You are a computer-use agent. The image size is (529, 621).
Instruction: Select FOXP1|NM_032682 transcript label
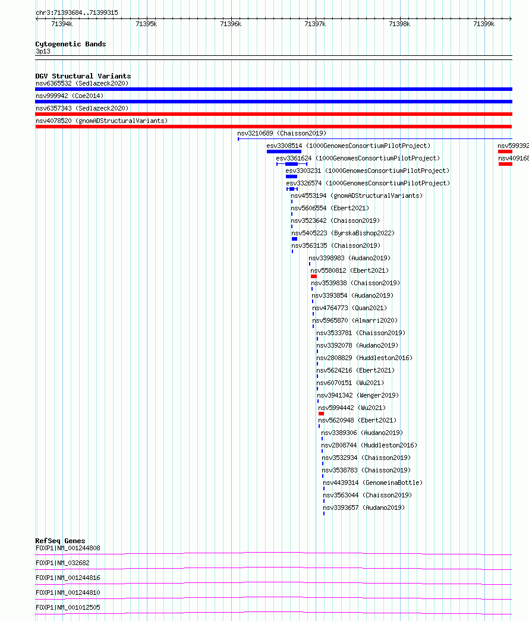(x=62, y=563)
